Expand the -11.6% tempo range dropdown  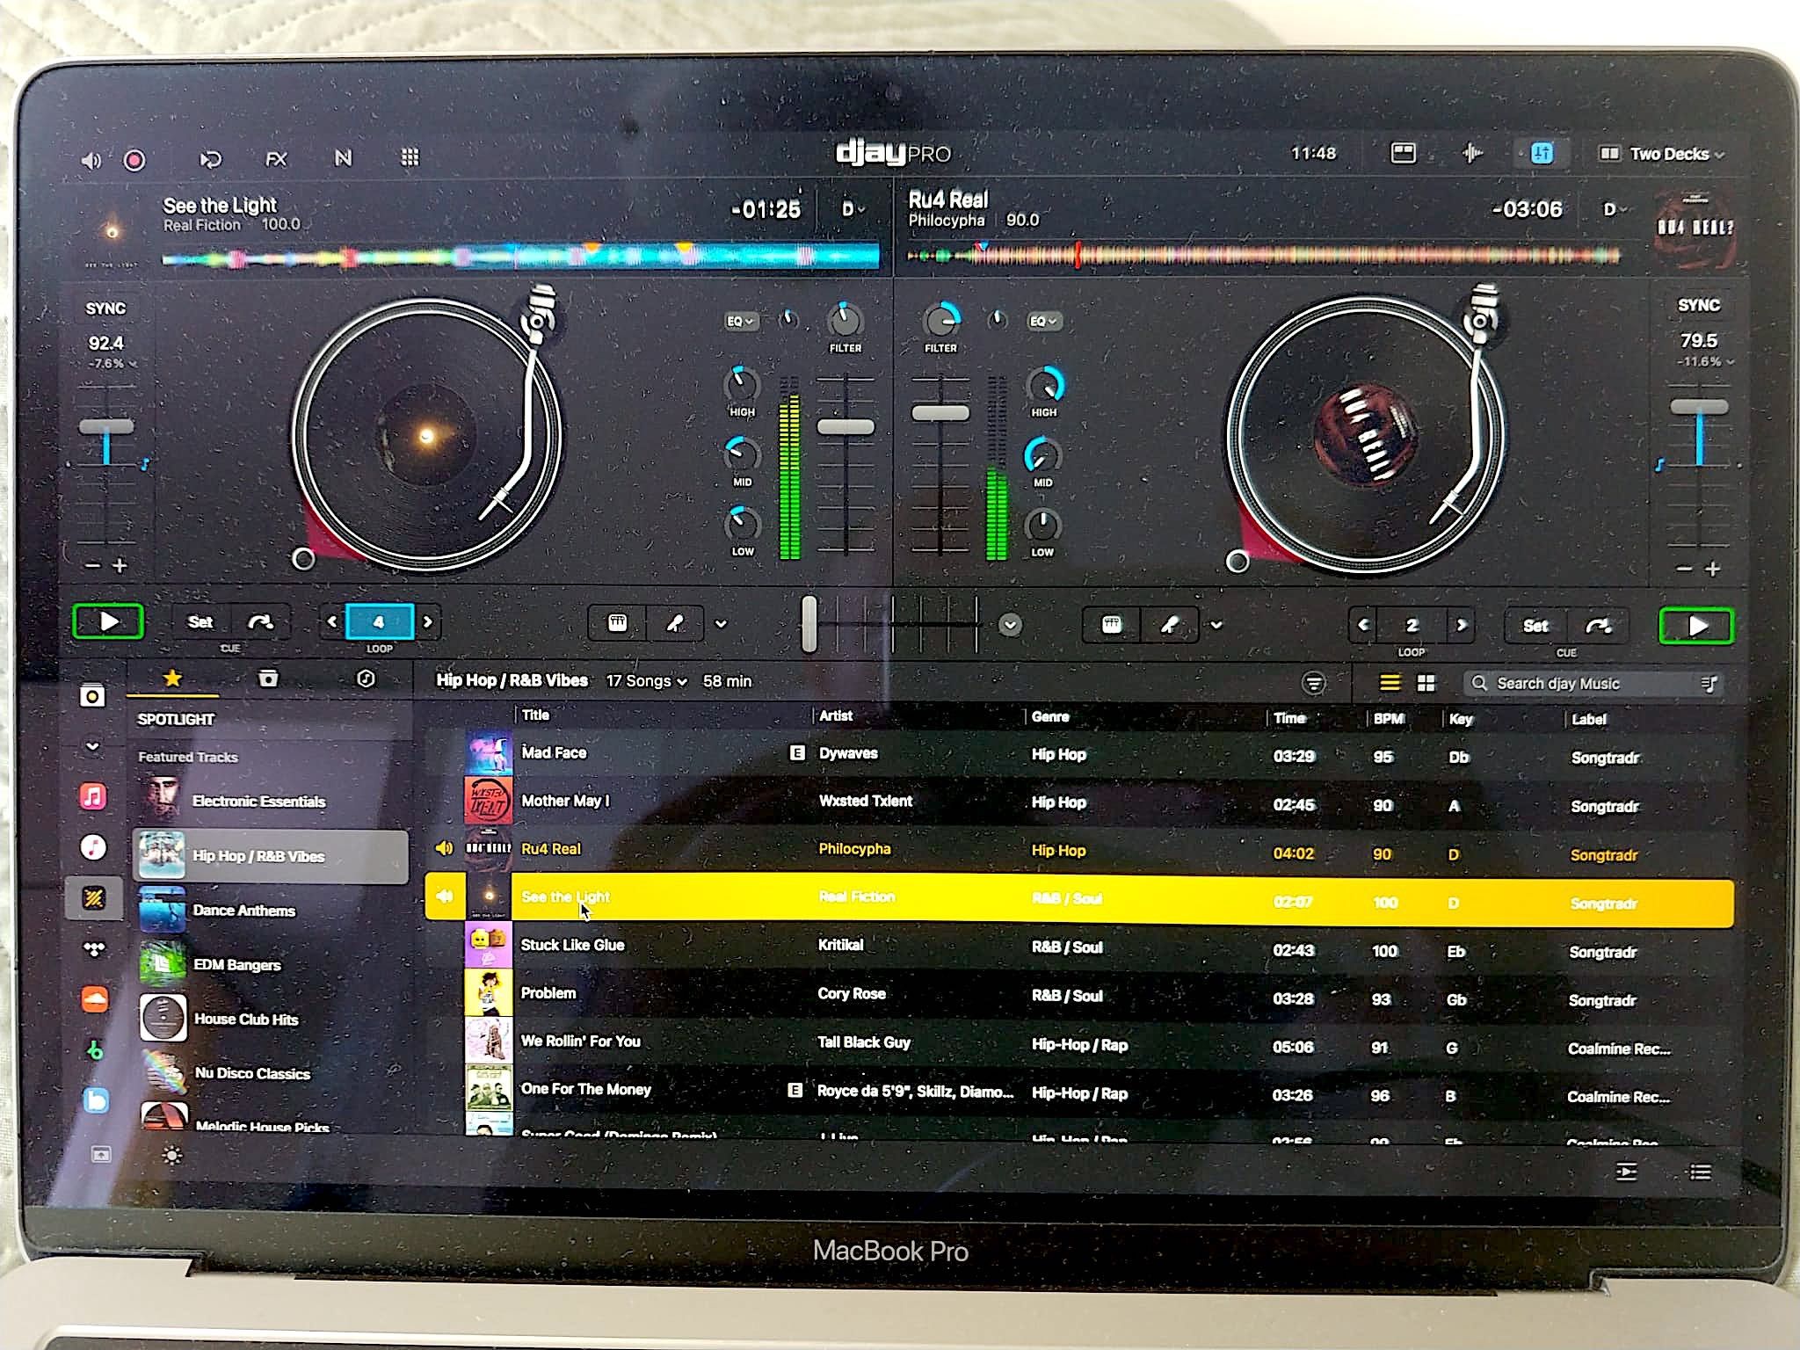pyautogui.click(x=1705, y=361)
